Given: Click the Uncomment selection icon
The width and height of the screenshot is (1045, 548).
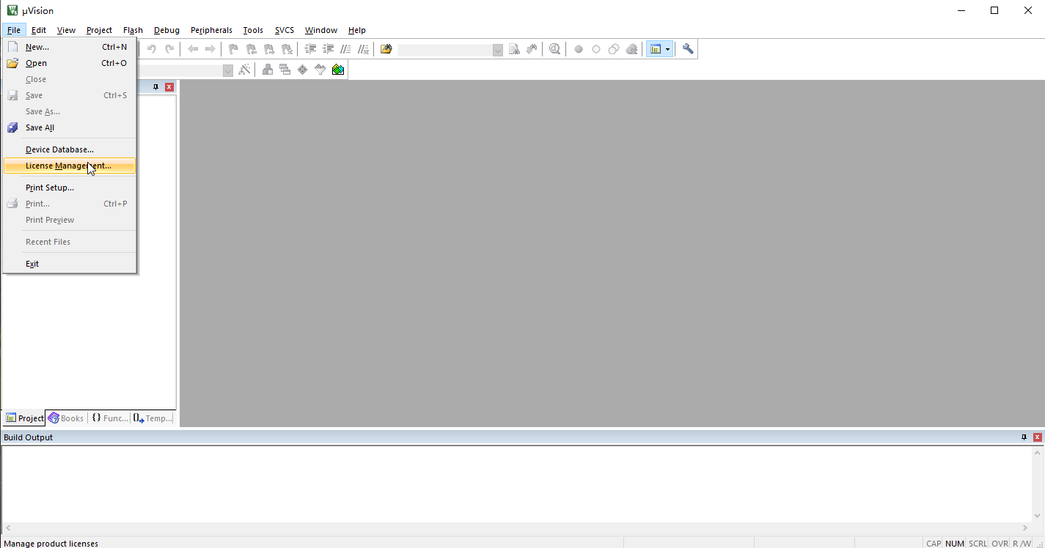Looking at the screenshot, I should (x=363, y=49).
